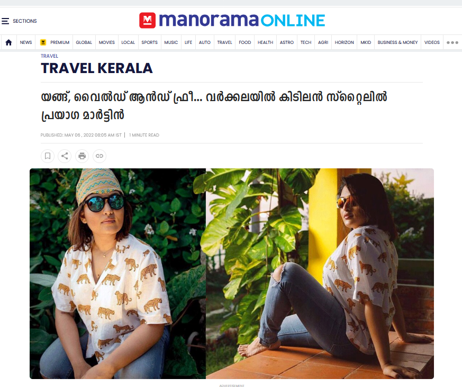Switch to the Movies section
Viewport: 462px width, 387px height.
(107, 42)
